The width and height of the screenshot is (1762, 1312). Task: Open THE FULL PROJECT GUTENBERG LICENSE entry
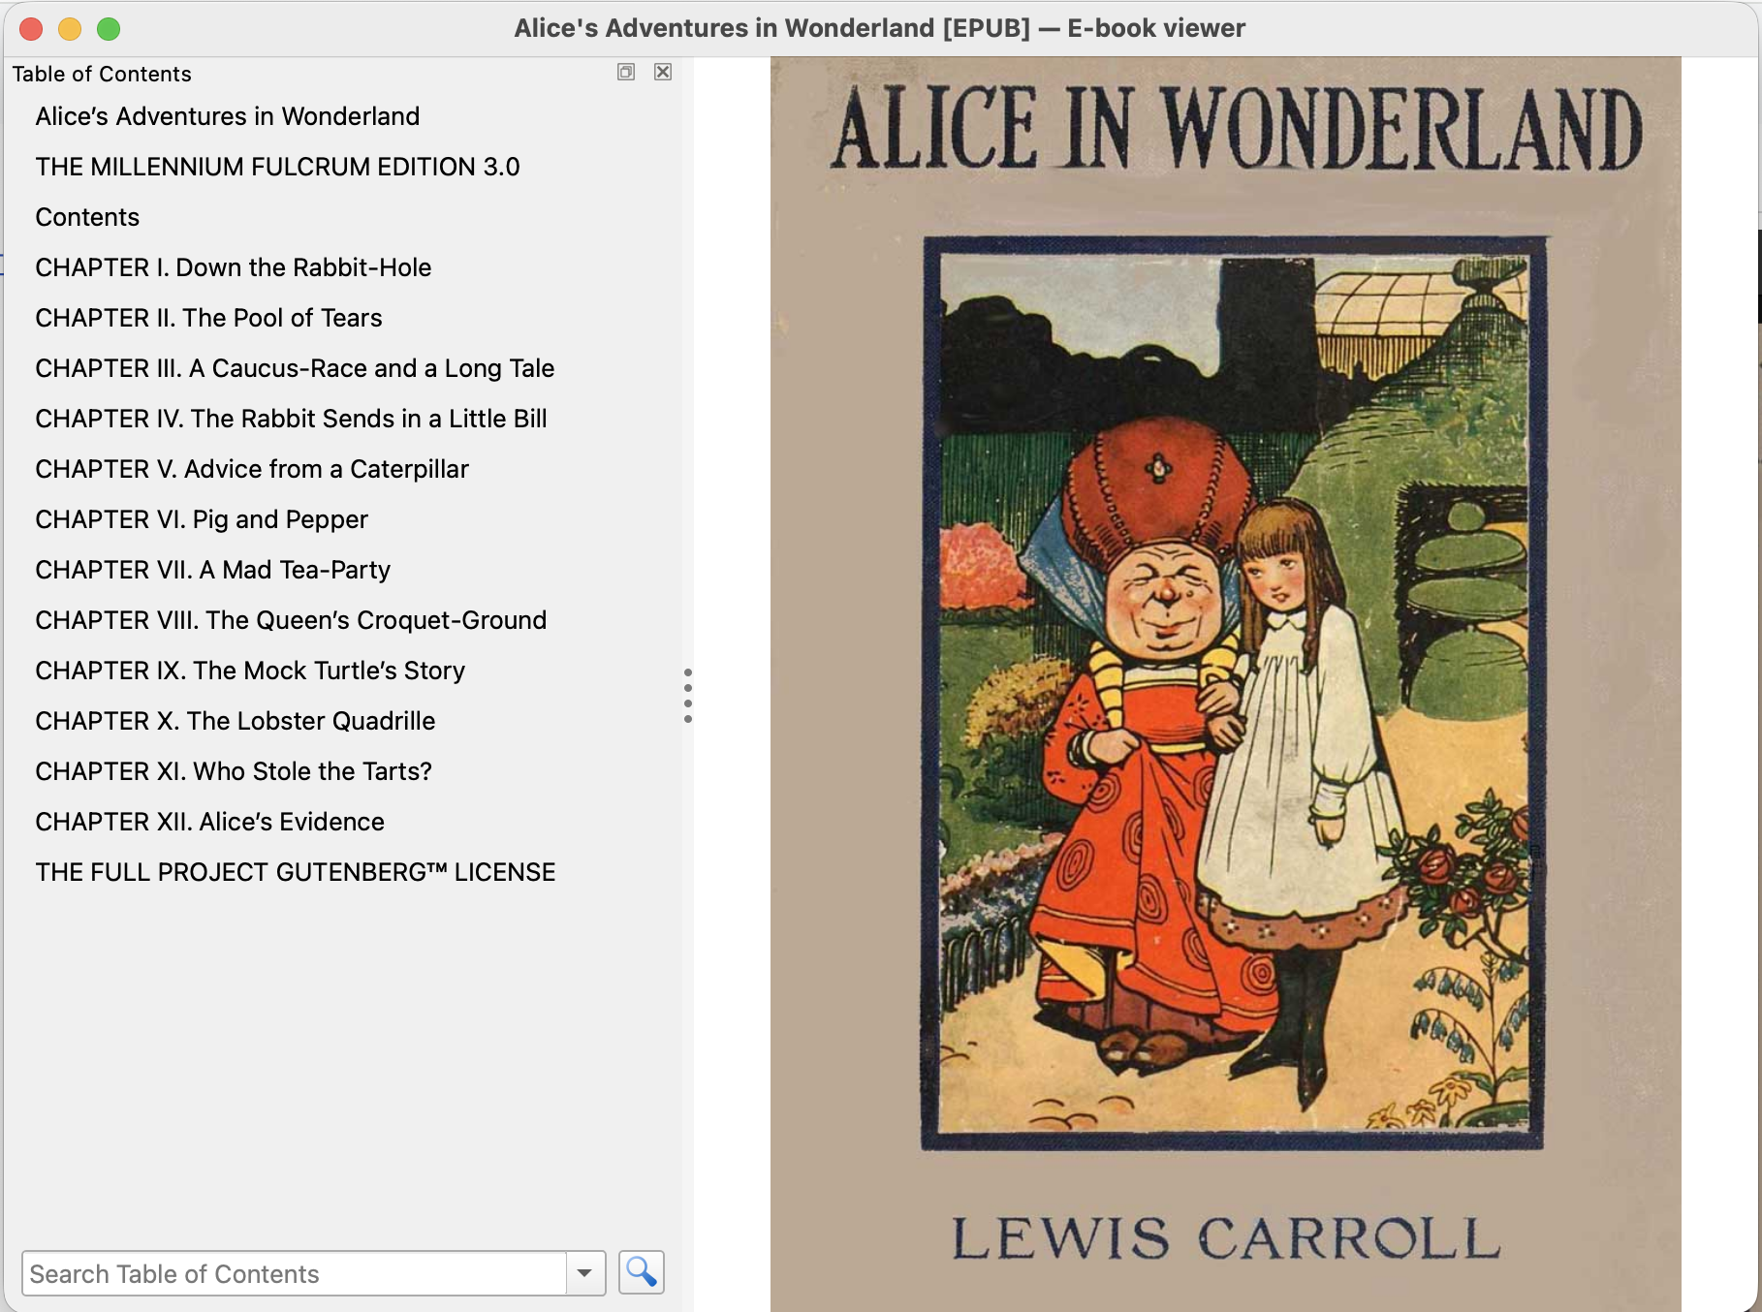coord(296,872)
